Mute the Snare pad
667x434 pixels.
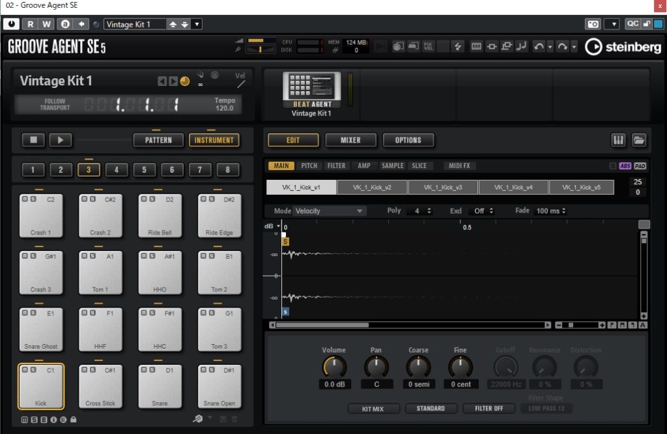coord(143,369)
